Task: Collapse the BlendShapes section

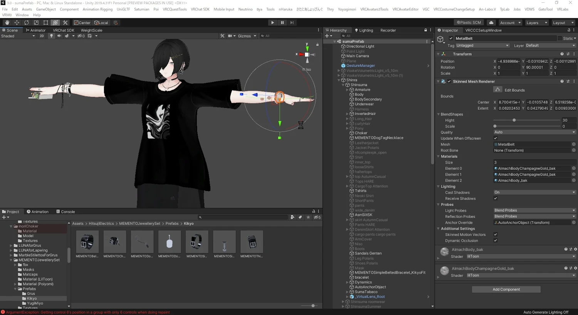Action: tap(439, 114)
